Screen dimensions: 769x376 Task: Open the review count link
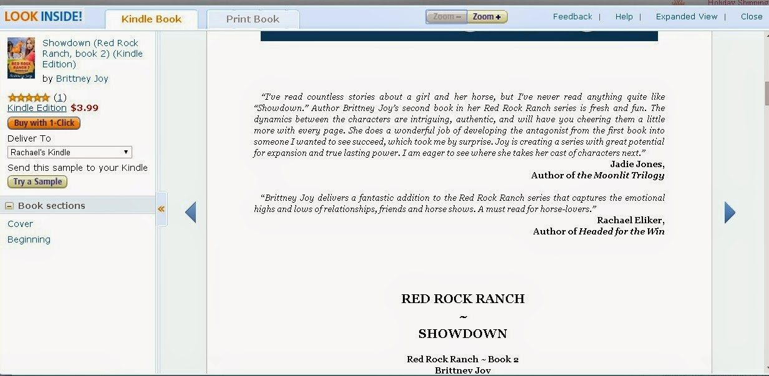[x=60, y=97]
